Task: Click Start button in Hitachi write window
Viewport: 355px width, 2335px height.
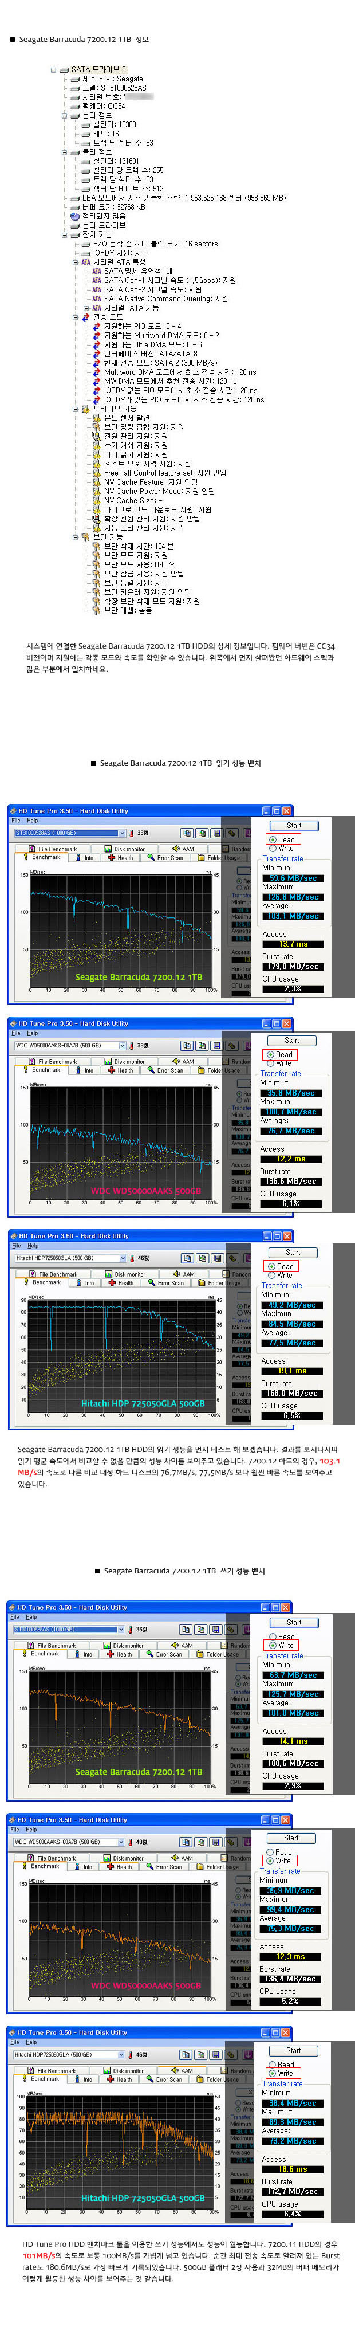Action: 293,2050
